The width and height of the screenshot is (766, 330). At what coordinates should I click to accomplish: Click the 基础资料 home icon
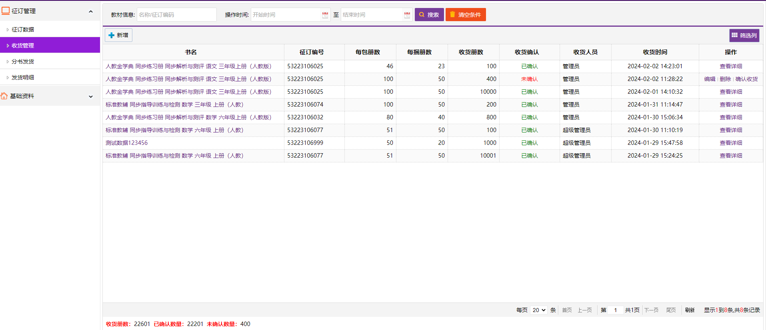tap(4, 96)
